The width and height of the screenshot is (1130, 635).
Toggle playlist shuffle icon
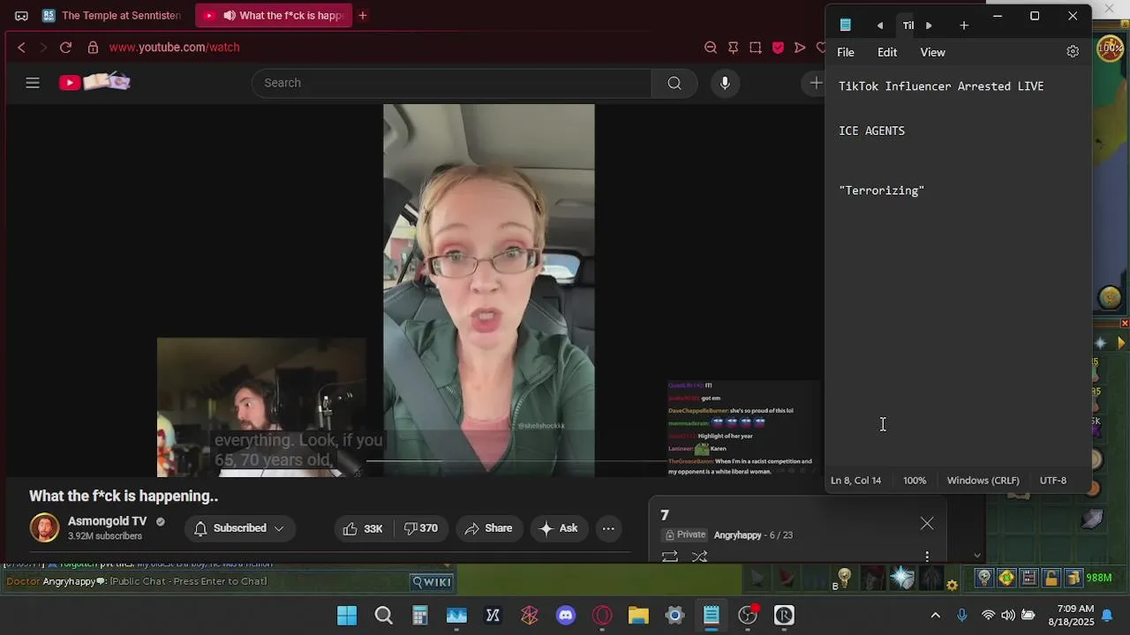coord(700,557)
